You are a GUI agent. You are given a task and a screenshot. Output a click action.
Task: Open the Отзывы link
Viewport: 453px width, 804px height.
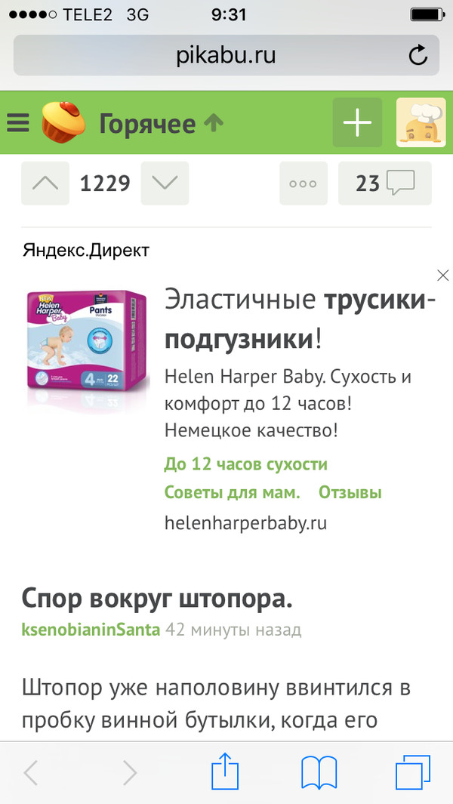[x=350, y=493]
